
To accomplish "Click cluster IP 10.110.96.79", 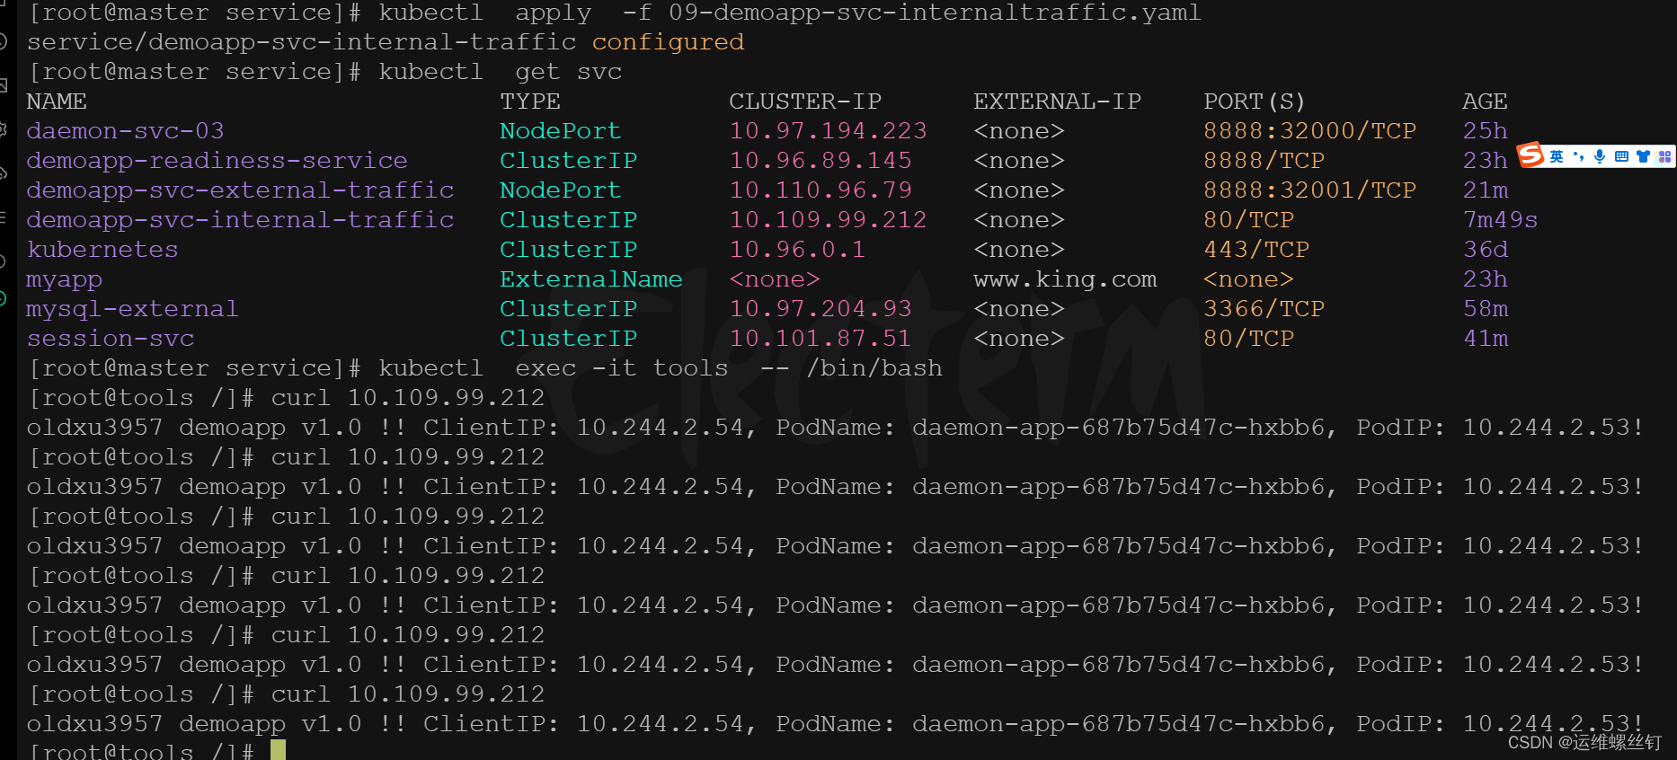I will tap(821, 190).
